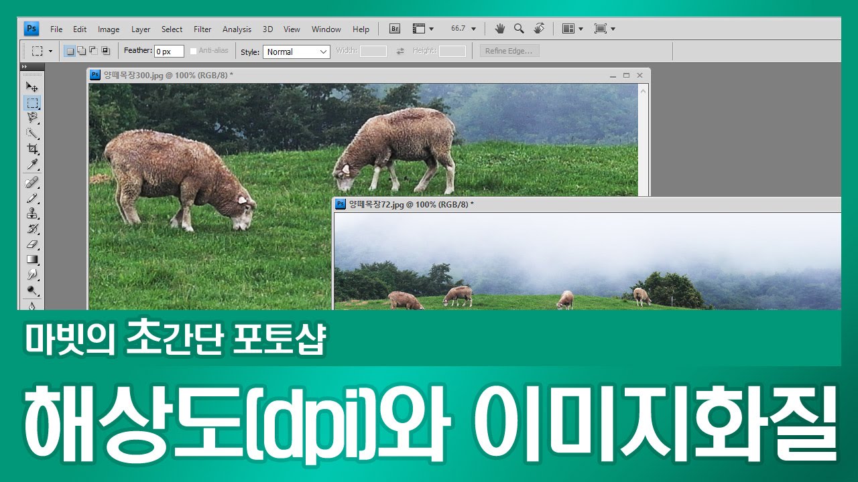The image size is (858, 482).
Task: Select the Hand tool in application bar
Action: pos(499,29)
